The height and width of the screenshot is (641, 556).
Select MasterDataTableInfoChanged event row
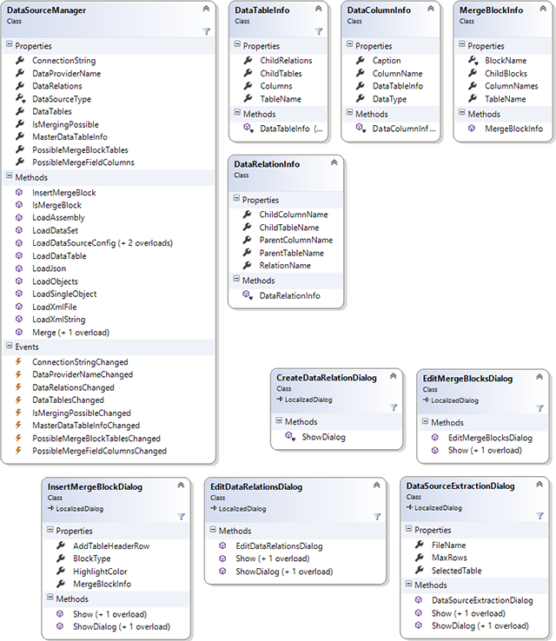pos(86,425)
